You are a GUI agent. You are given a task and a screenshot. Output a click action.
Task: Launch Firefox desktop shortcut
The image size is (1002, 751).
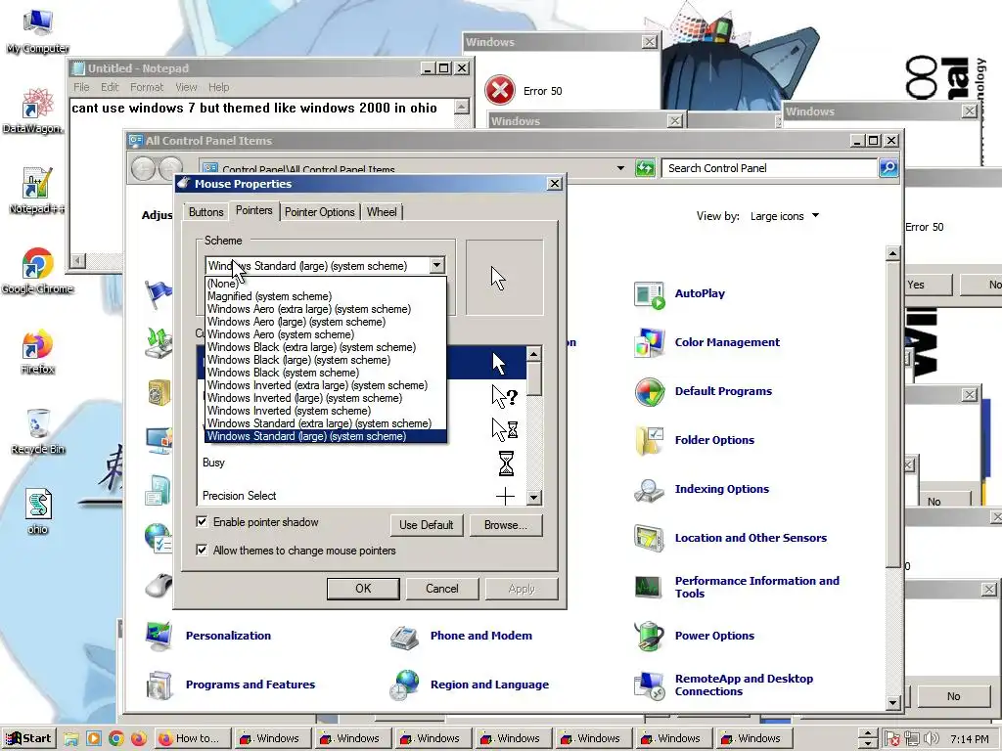[37, 351]
